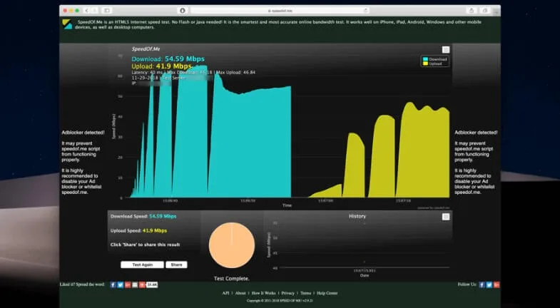
Task: Open the History chart menu icon
Action: (446, 217)
